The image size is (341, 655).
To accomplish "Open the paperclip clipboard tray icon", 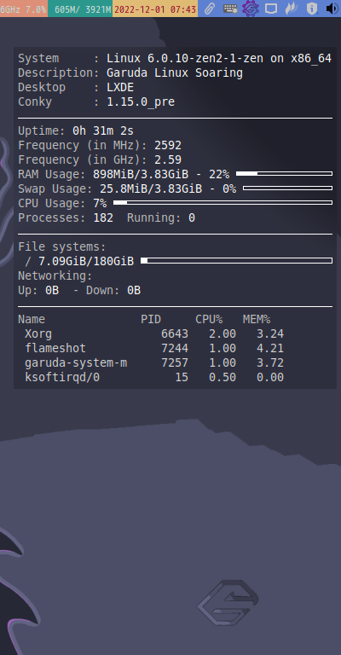I will click(210, 9).
